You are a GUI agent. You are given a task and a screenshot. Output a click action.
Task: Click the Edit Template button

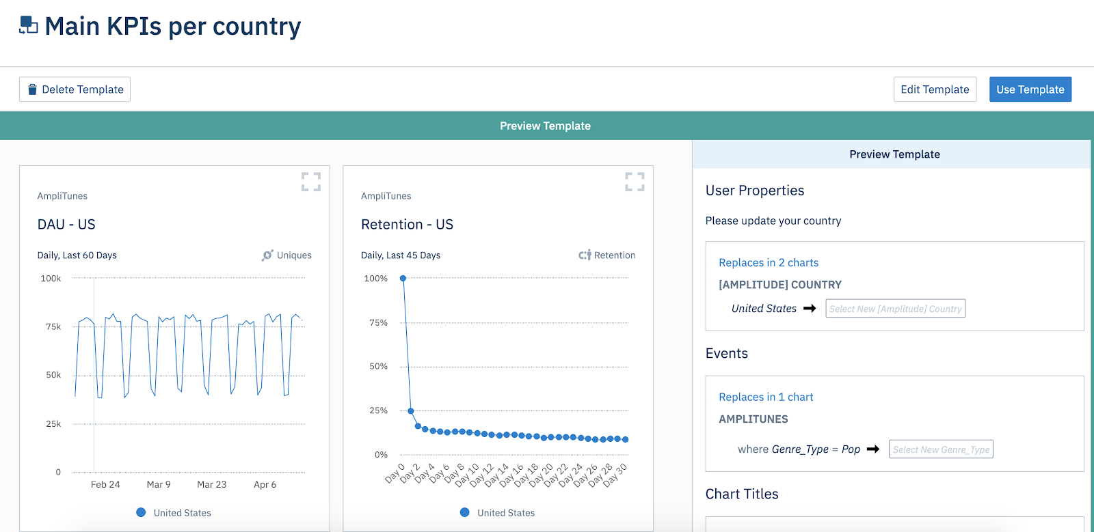click(x=935, y=89)
